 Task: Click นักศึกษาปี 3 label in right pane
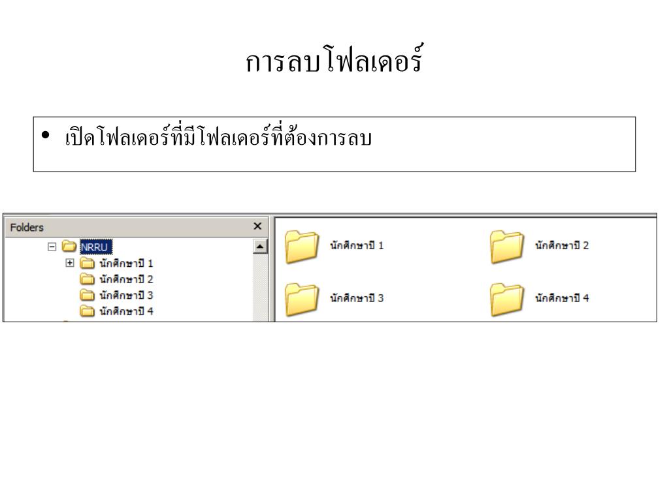click(x=357, y=298)
